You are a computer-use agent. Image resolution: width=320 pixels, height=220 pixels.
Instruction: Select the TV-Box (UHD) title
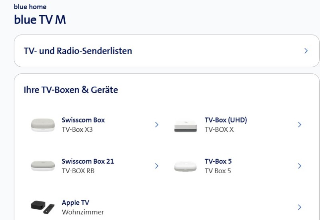[x=226, y=120]
